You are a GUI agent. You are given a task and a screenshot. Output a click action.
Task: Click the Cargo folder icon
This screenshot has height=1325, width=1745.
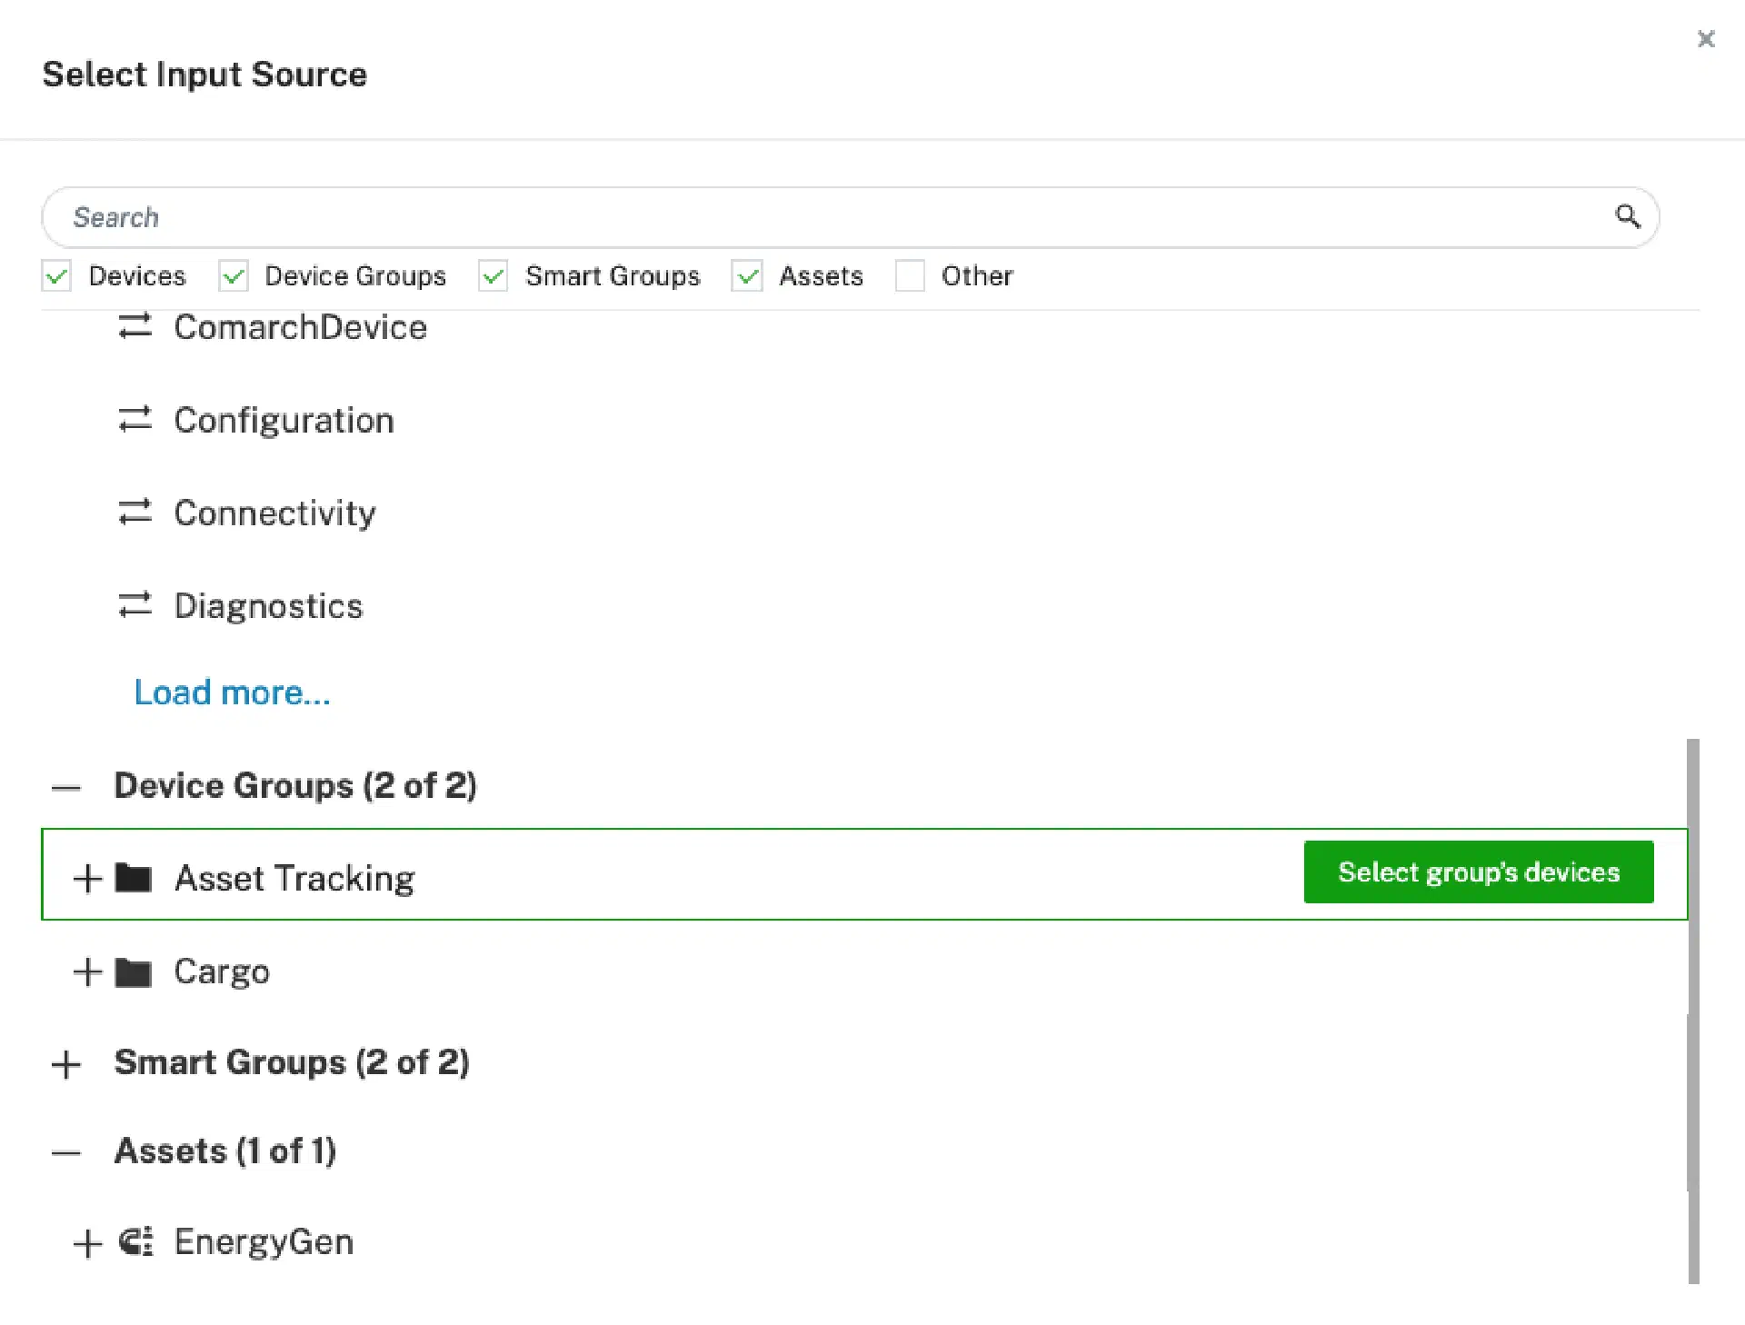pyautogui.click(x=134, y=971)
